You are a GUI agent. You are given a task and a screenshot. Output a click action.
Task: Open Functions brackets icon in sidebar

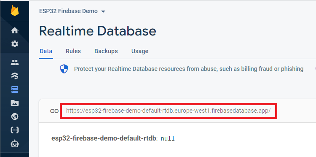[x=15, y=130]
